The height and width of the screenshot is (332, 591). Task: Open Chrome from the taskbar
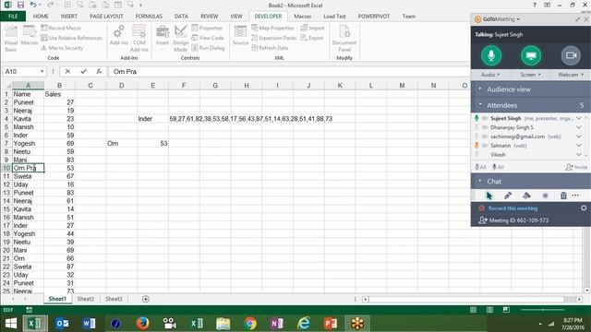250,324
